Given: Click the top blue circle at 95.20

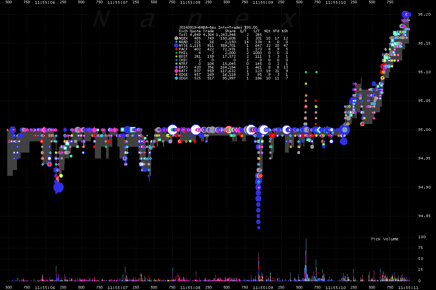Looking at the screenshot, I should click(405, 14).
